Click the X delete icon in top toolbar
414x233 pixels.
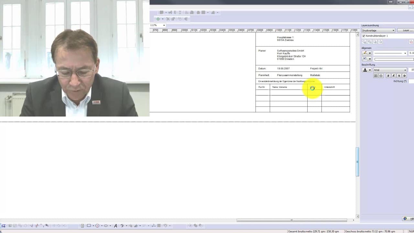(x=168, y=19)
